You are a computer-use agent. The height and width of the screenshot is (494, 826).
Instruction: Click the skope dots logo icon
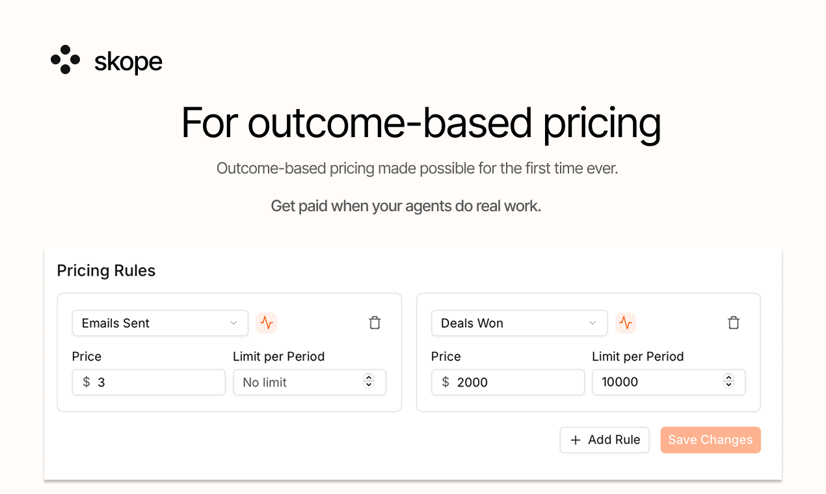tap(65, 60)
